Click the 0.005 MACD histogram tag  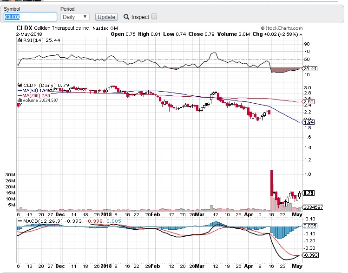(309, 226)
